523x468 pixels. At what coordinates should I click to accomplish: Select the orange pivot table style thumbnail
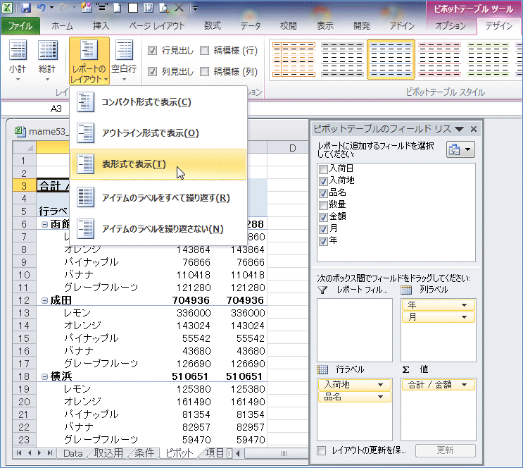point(293,59)
